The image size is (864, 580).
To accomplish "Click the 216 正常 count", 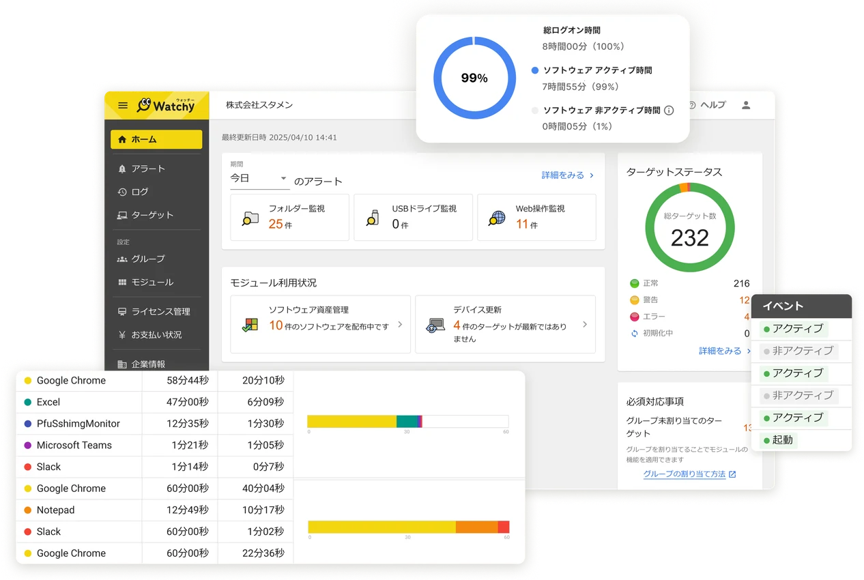I will [x=741, y=283].
